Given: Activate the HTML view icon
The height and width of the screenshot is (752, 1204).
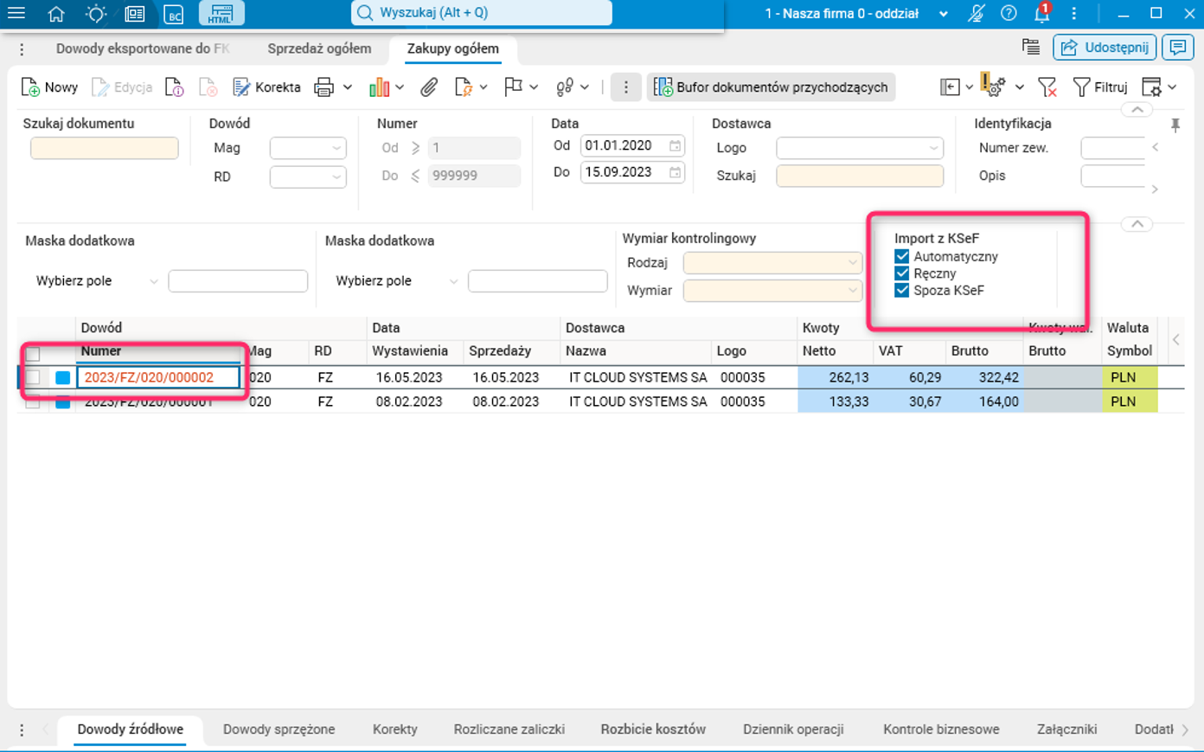Looking at the screenshot, I should tap(221, 13).
